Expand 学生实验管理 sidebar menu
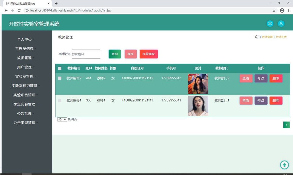 pos(24,104)
